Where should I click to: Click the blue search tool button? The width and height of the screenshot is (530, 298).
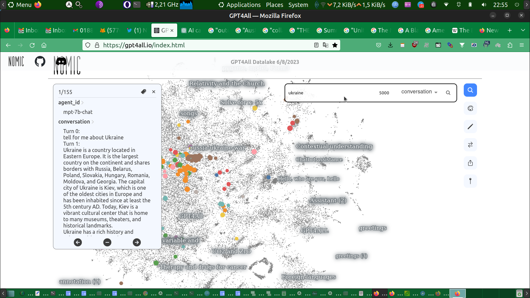pyautogui.click(x=470, y=90)
